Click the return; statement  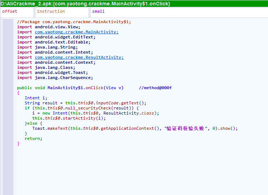(33, 138)
